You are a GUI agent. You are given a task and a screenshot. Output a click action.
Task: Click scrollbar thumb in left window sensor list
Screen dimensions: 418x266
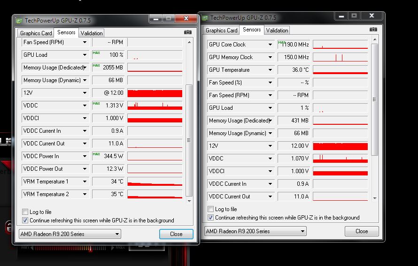pos(189,141)
